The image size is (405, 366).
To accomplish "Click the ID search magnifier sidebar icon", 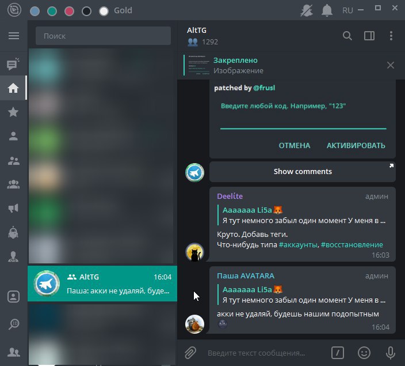I will 13,324.
